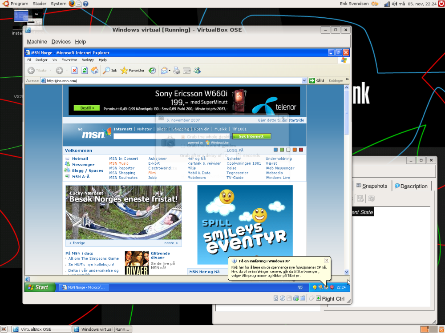
Task: Open the Mail icon dropdown arrow in the IE toolbar
Action: [170, 71]
